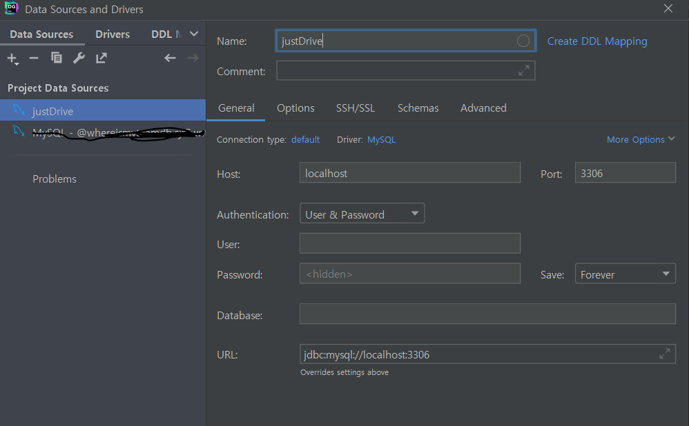Screen dimensions: 689x426
Task: Select the crossed-out MySQL data source
Action: [x=103, y=131]
